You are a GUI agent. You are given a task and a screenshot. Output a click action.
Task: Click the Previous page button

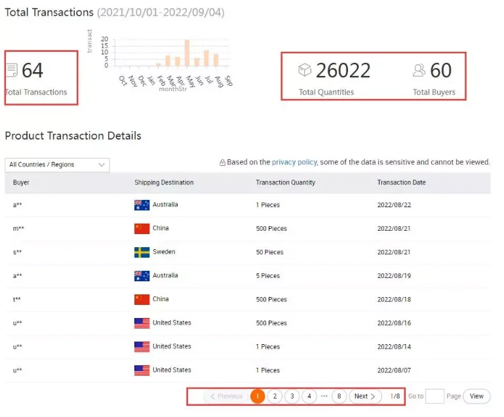tap(226, 396)
